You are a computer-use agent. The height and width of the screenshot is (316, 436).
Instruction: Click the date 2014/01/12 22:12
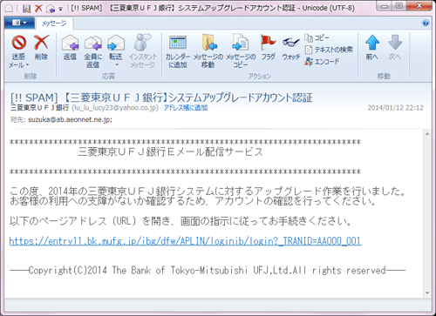395,108
